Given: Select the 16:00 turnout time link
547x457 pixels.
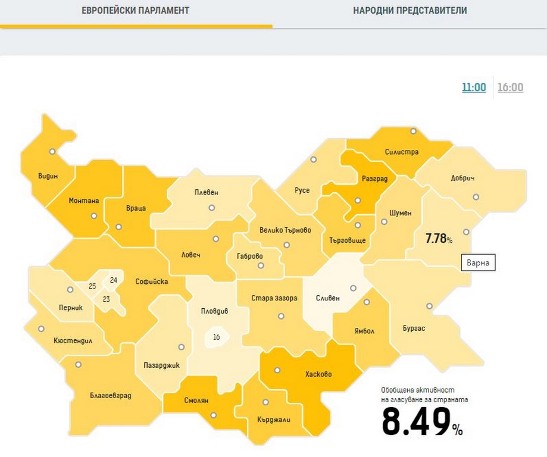Looking at the screenshot, I should [x=510, y=87].
